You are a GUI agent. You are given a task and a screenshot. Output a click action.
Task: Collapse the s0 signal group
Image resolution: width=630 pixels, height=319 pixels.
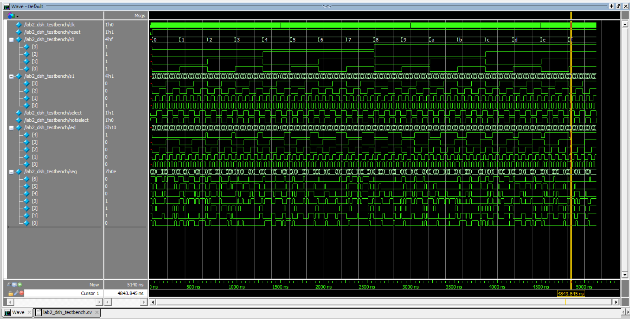click(11, 39)
